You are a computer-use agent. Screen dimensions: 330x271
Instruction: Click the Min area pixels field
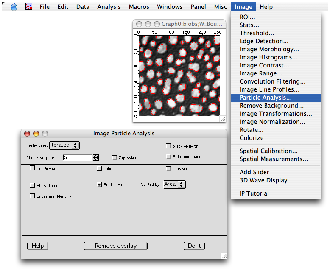pos(78,157)
